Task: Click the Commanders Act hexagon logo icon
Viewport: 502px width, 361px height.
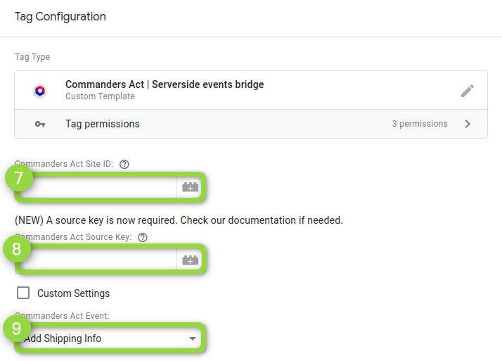Action: click(40, 91)
